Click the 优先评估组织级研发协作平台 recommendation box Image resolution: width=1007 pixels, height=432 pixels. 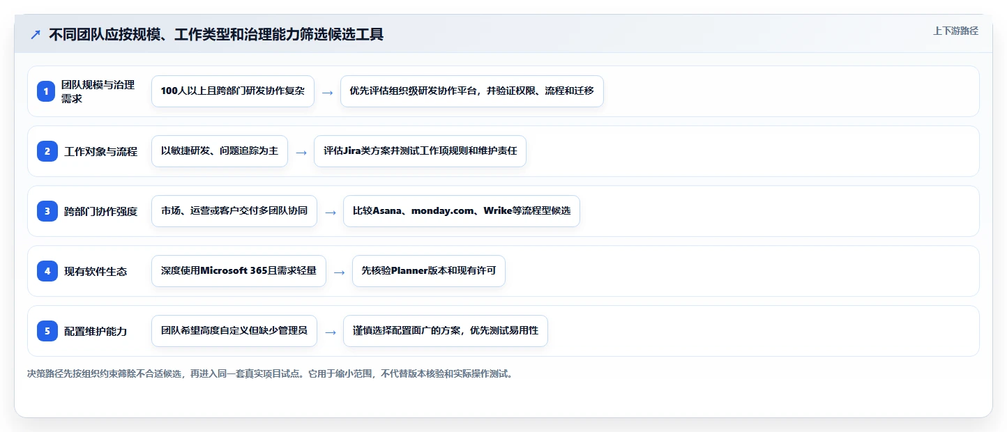click(x=472, y=91)
